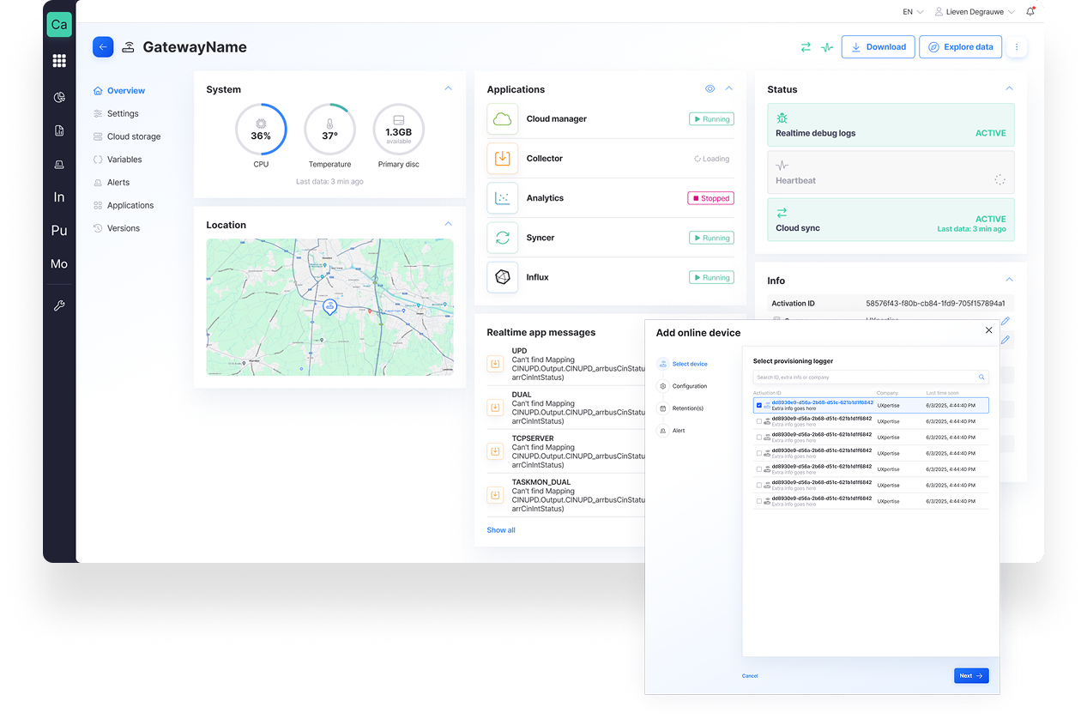Open the siren icon in the dark sidebar
This screenshot has width=1087, height=725.
point(59,164)
